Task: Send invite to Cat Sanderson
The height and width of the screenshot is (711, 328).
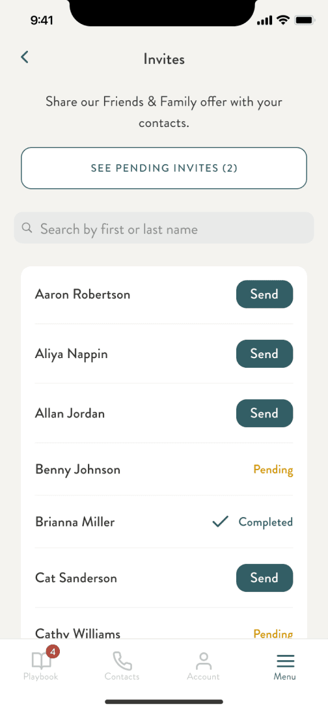Action: point(265,578)
